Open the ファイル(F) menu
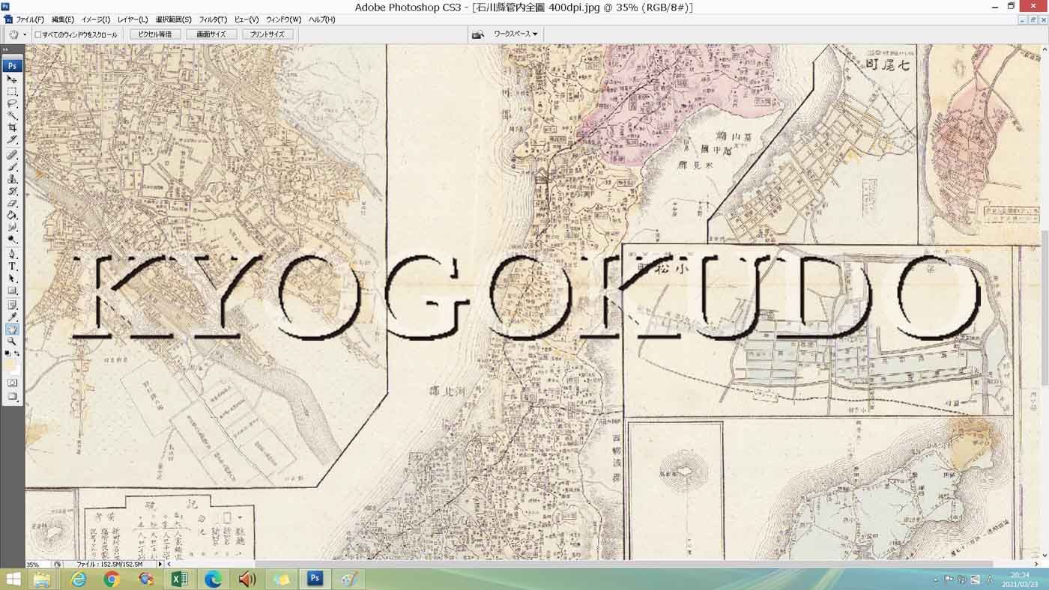 click(30, 19)
